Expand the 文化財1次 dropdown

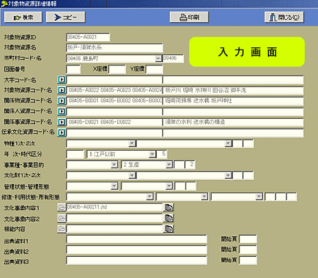(x=132, y=175)
